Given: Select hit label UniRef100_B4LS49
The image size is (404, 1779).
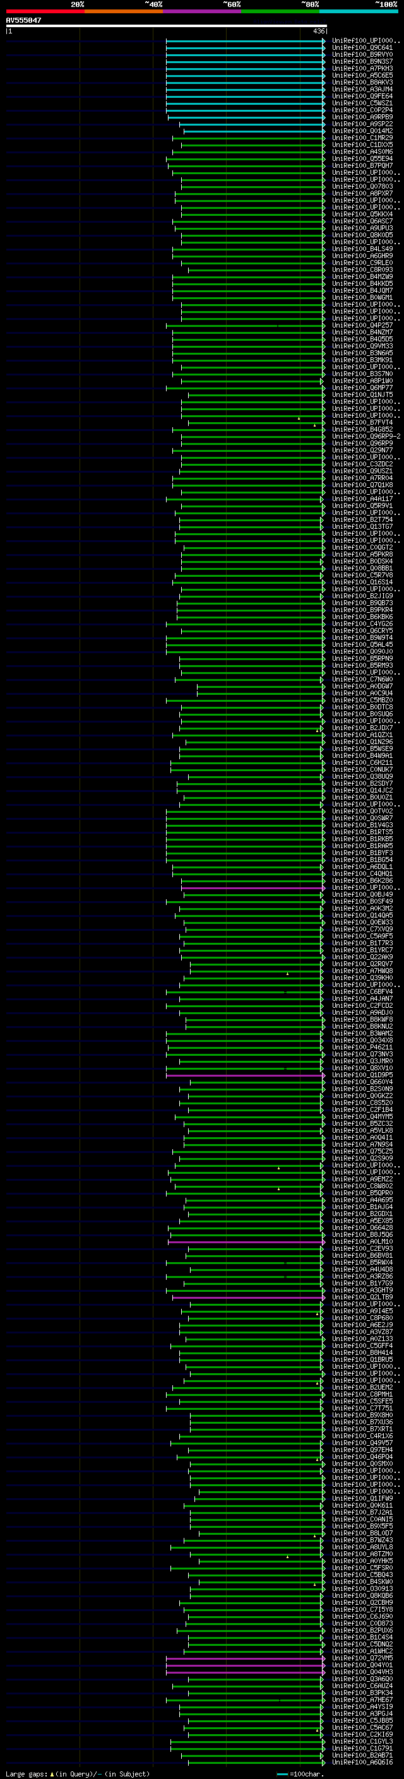Looking at the screenshot, I should click(x=362, y=249).
